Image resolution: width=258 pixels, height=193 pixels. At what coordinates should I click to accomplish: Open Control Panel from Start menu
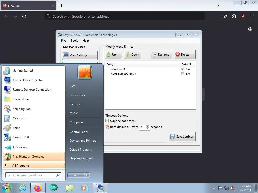79,132
